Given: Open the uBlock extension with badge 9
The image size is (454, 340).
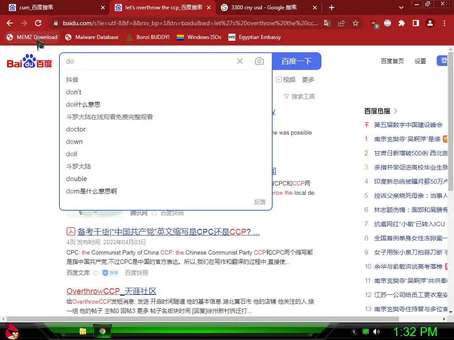Looking at the screenshot, I should click(x=374, y=24).
